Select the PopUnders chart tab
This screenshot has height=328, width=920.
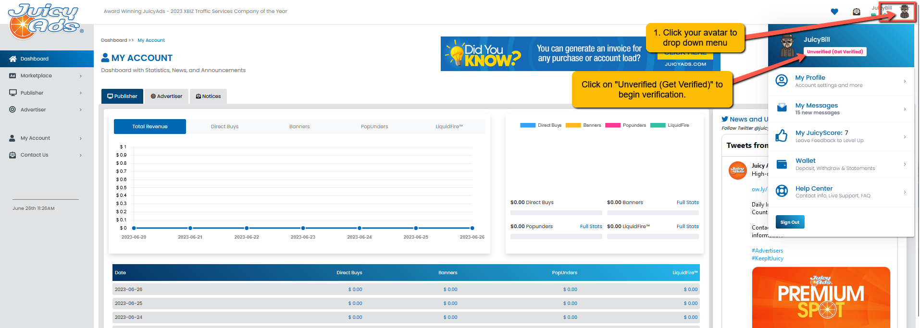[374, 126]
